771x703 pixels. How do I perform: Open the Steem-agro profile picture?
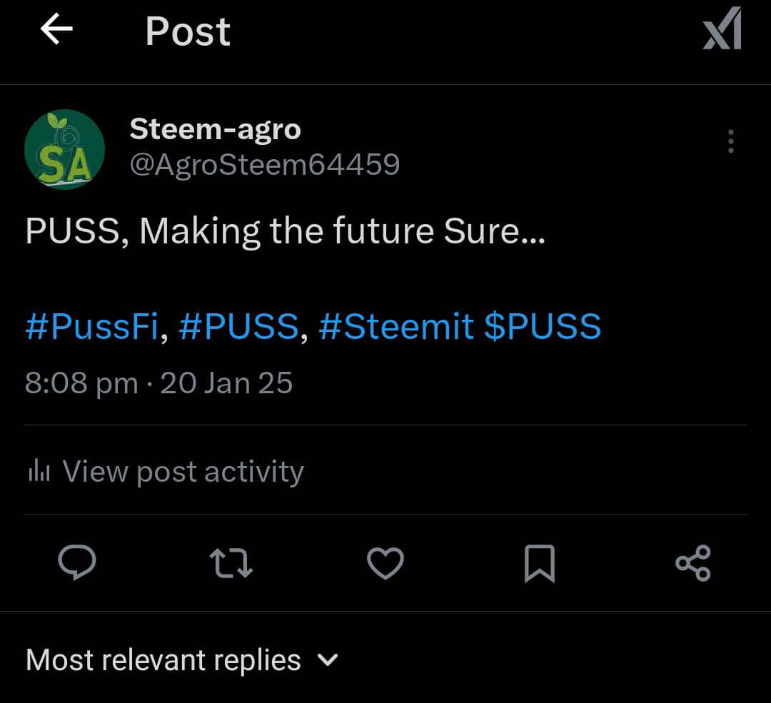[64, 149]
